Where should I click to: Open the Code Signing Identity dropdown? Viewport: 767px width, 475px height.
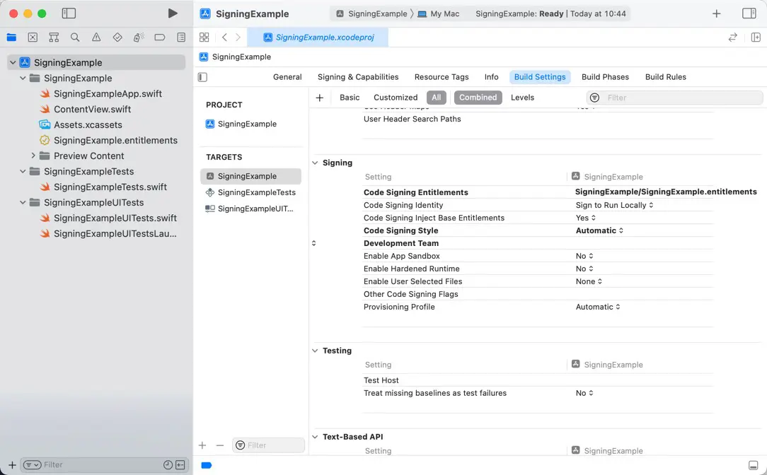point(614,205)
